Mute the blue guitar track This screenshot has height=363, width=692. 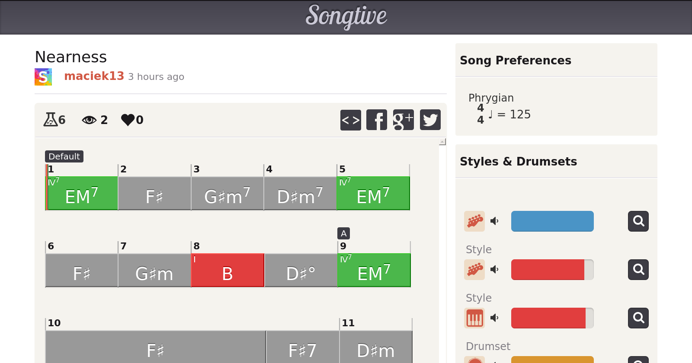[494, 221]
